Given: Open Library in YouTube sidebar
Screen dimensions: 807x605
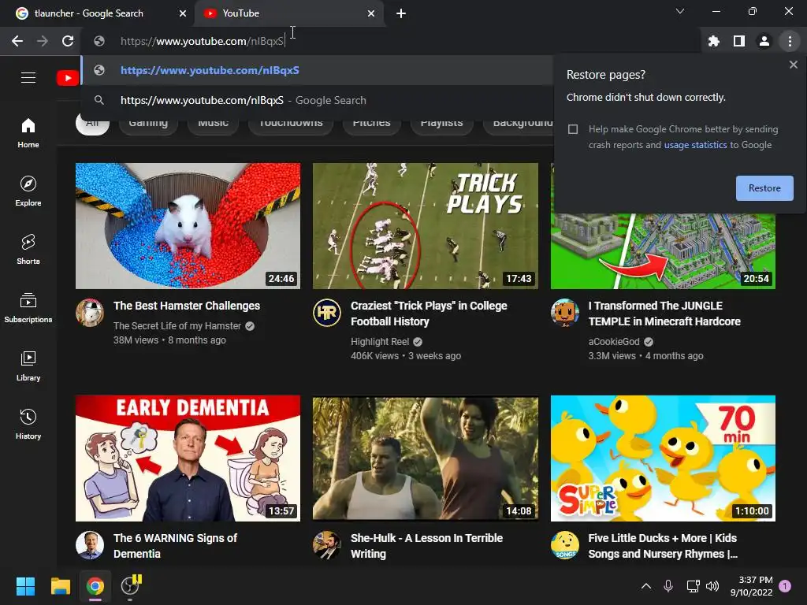Looking at the screenshot, I should [28, 366].
